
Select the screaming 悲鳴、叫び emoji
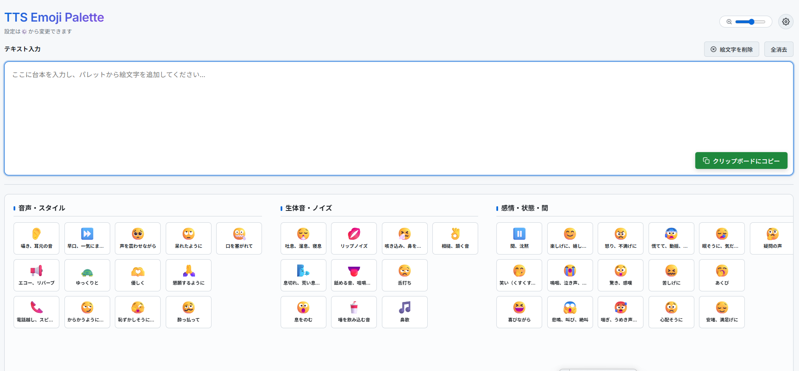[570, 312]
